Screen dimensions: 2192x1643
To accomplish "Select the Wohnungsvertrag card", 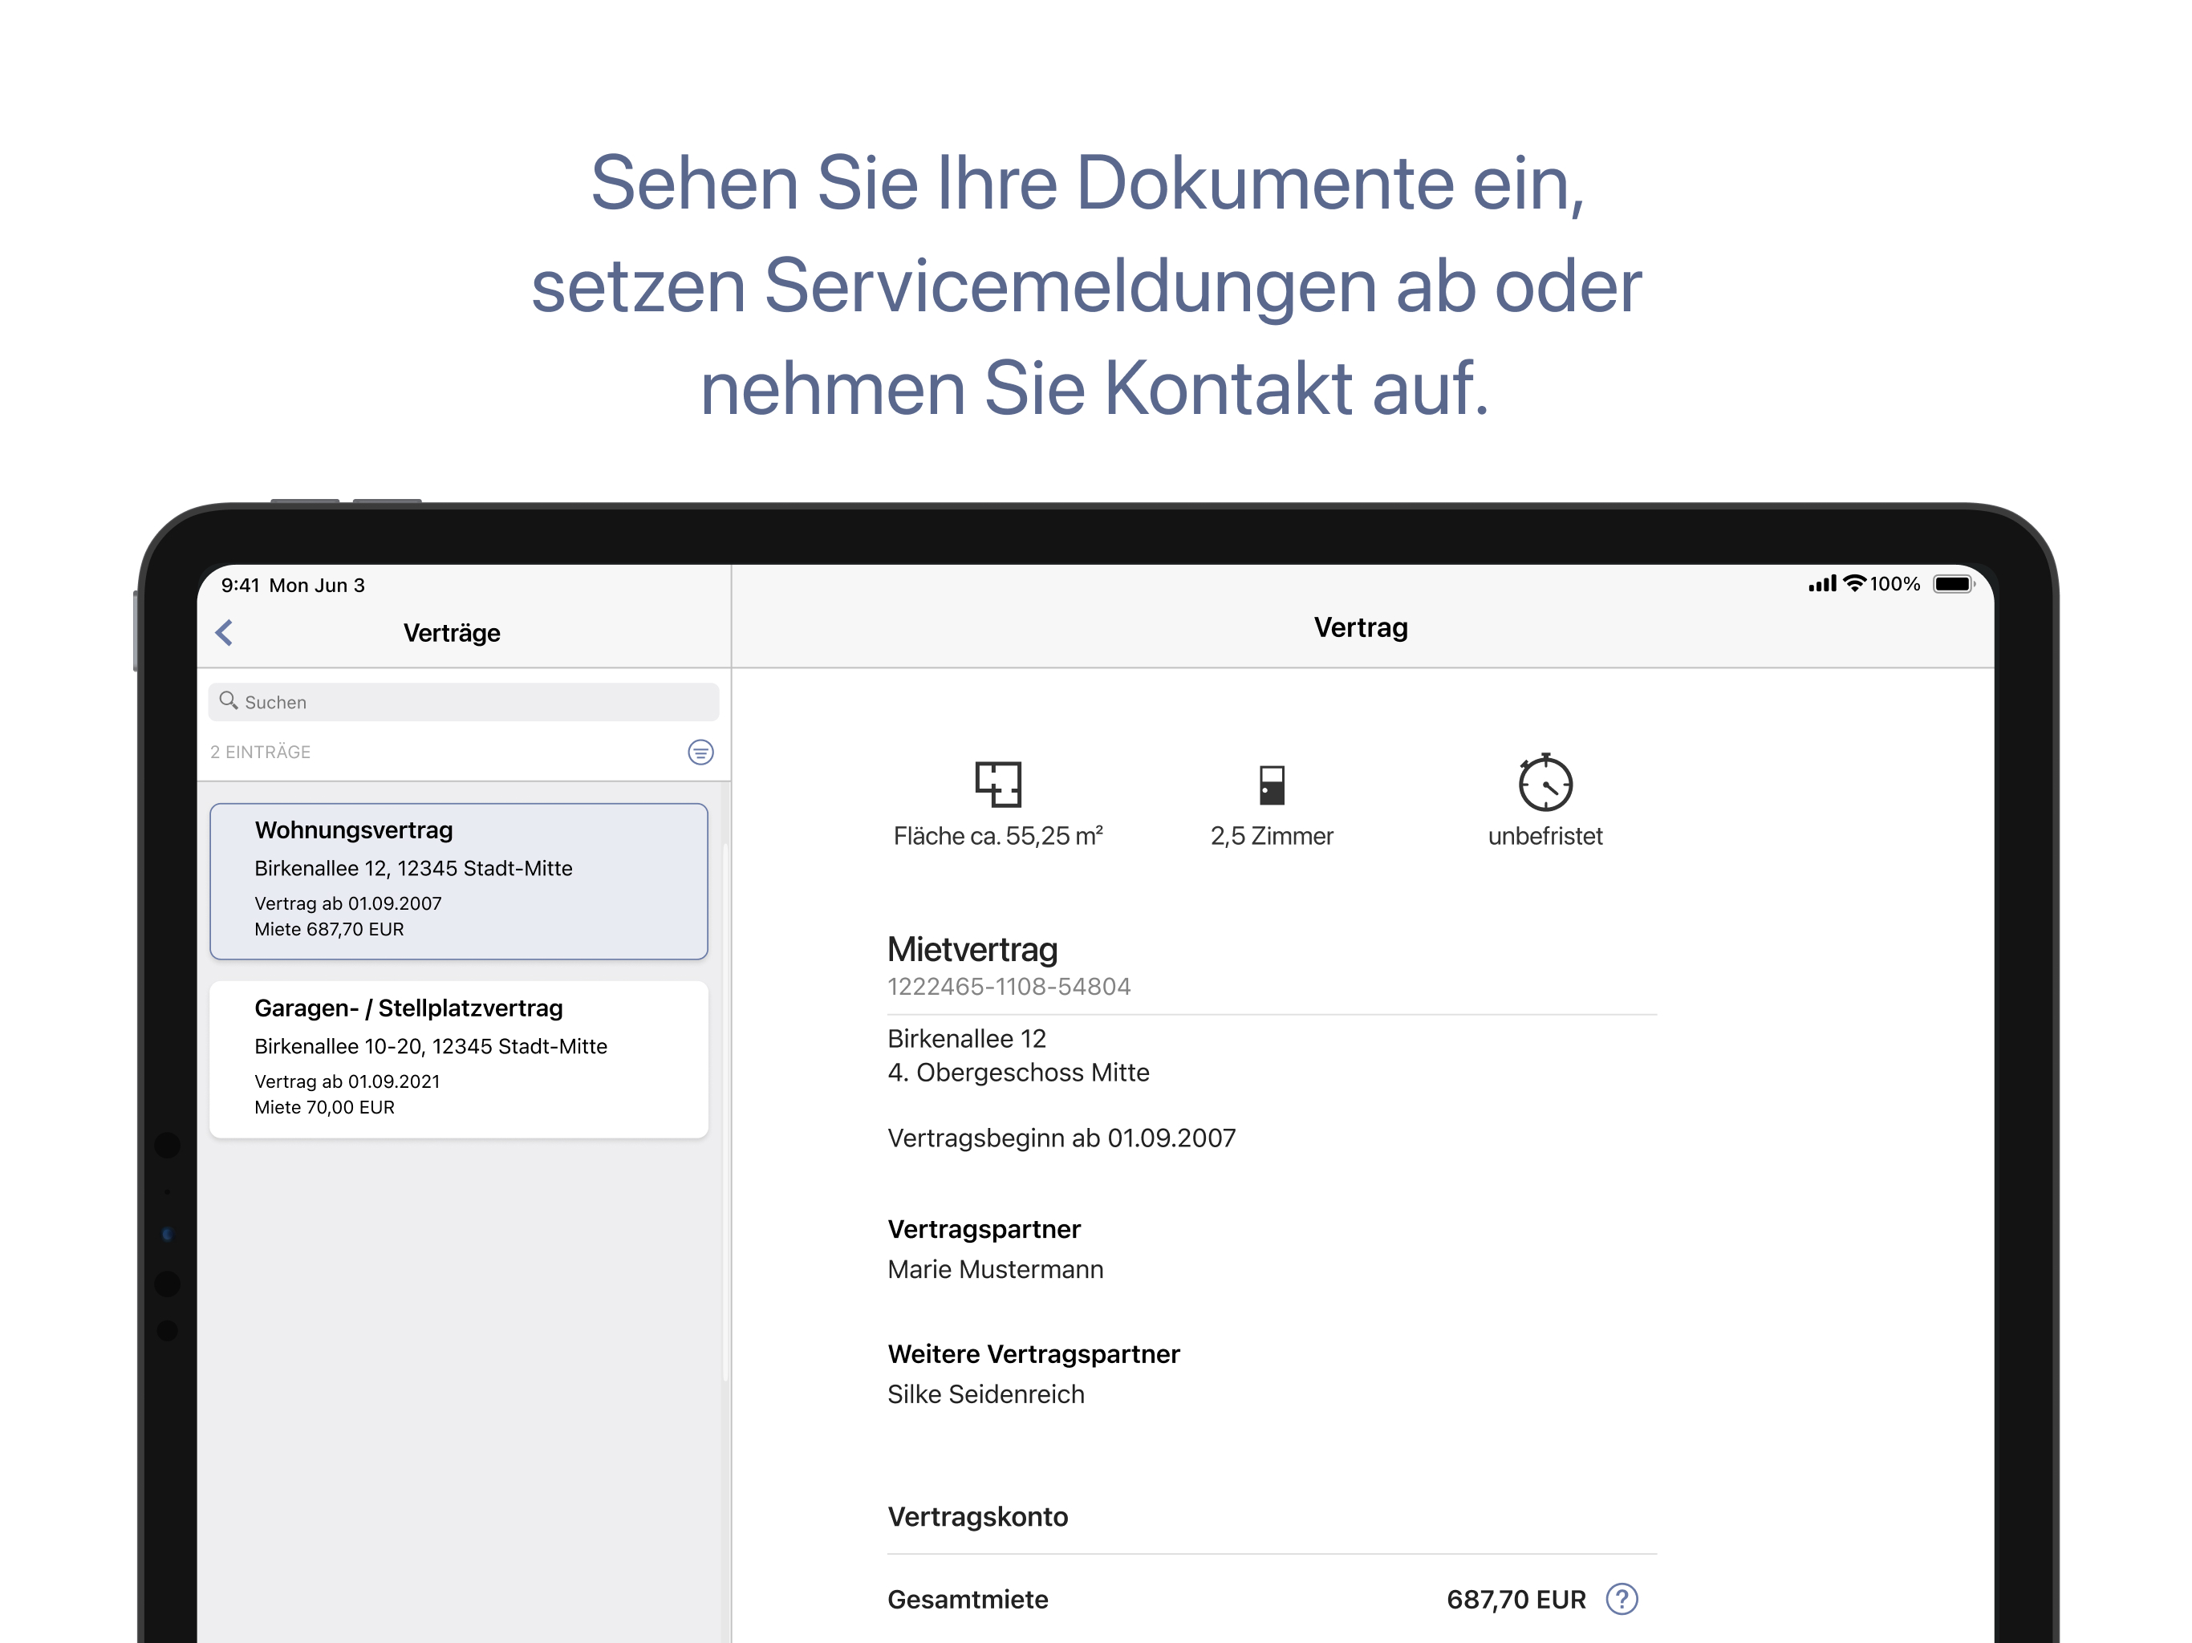I will (459, 881).
